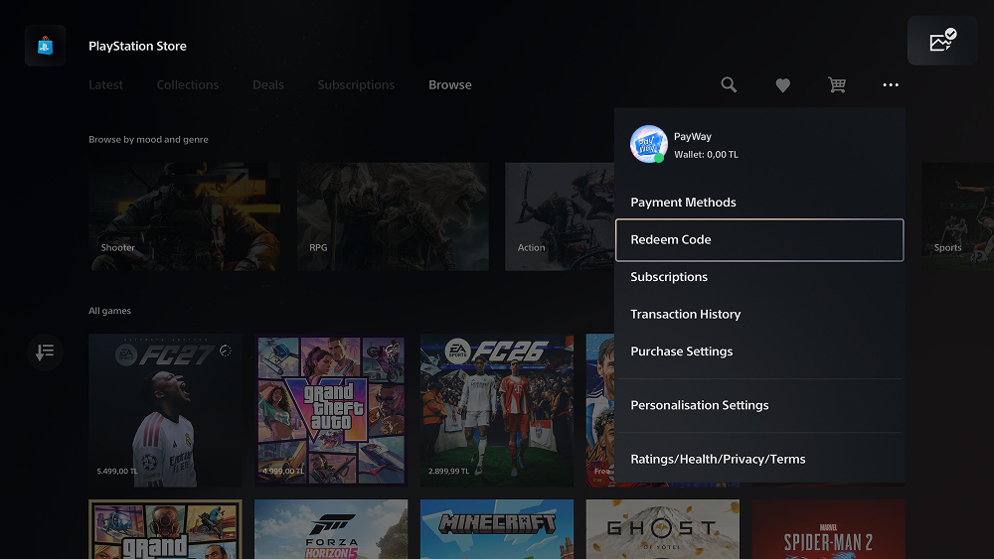Open the Shooter genre tile
Image resolution: width=994 pixels, height=559 pixels.
[x=185, y=216]
